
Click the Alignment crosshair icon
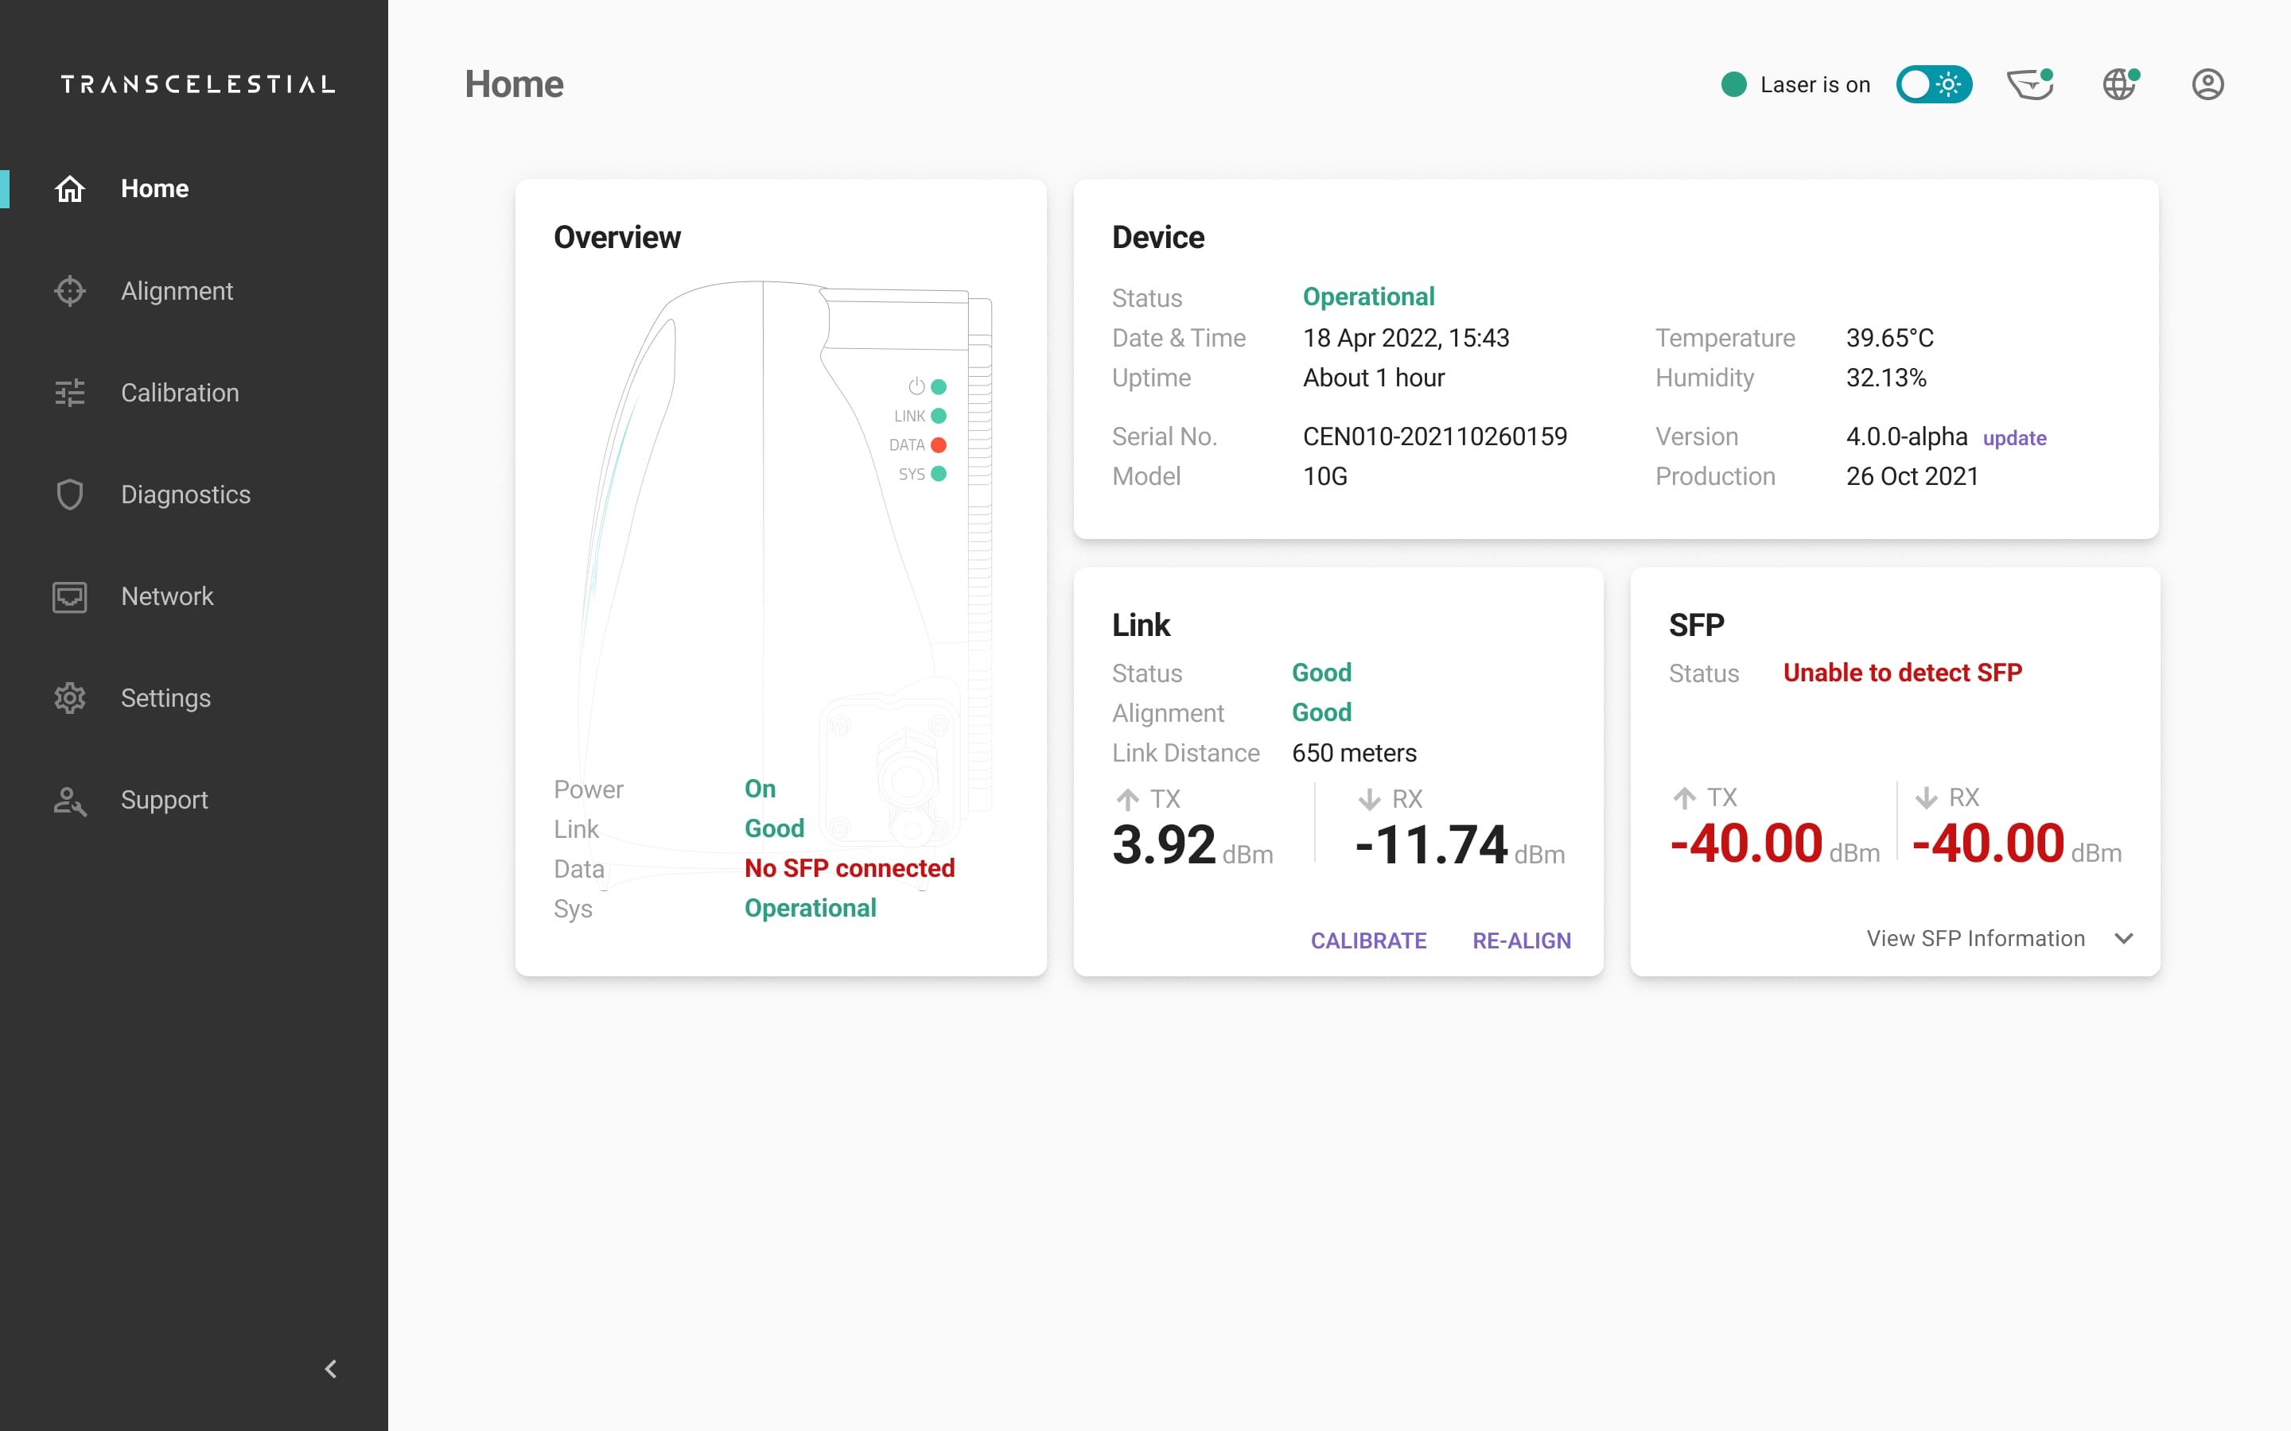[70, 290]
